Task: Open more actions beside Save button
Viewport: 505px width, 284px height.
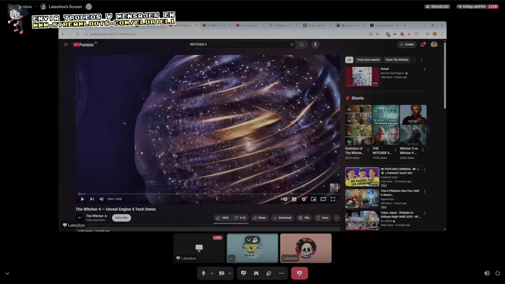Action: [x=337, y=218]
